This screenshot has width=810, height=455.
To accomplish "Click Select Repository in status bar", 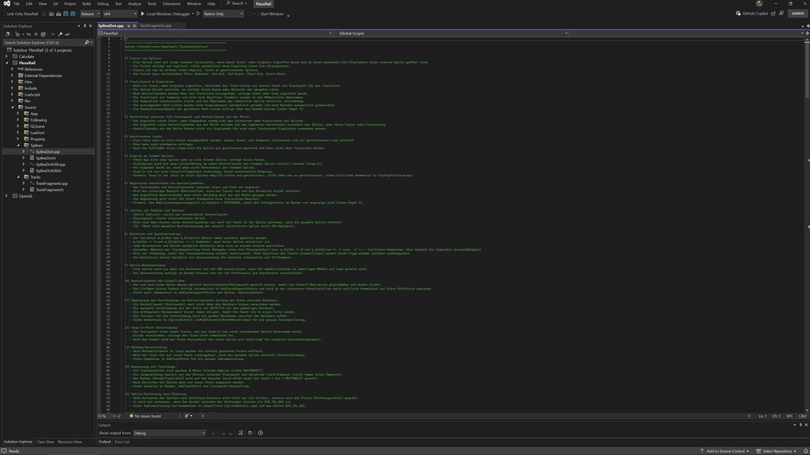I will coord(777,451).
